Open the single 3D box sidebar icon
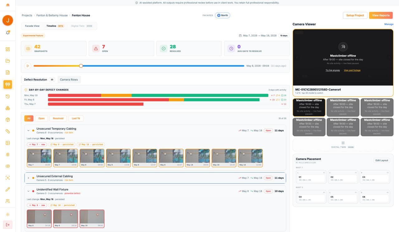Image resolution: width=399 pixels, height=232 pixels. tap(8, 120)
